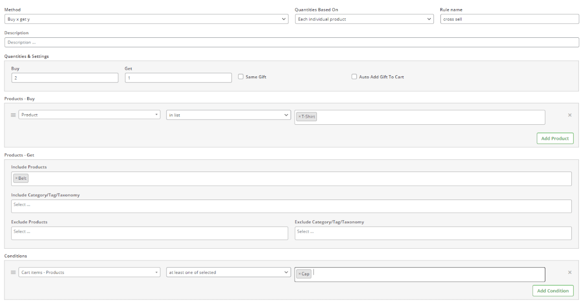Enable the Same Gift checkbox

pyautogui.click(x=241, y=76)
